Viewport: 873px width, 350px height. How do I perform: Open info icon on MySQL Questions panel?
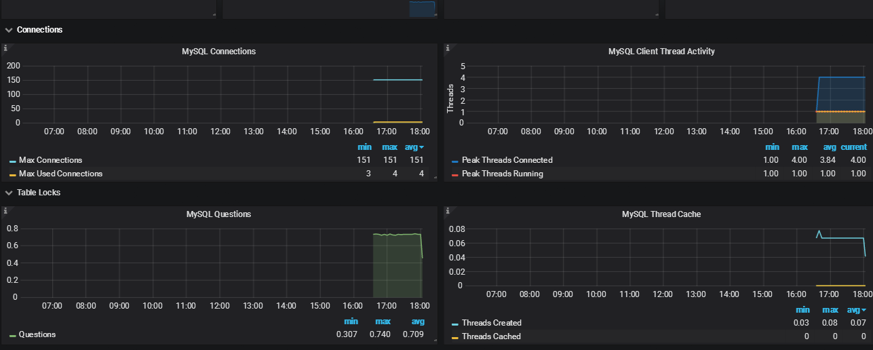click(x=5, y=211)
